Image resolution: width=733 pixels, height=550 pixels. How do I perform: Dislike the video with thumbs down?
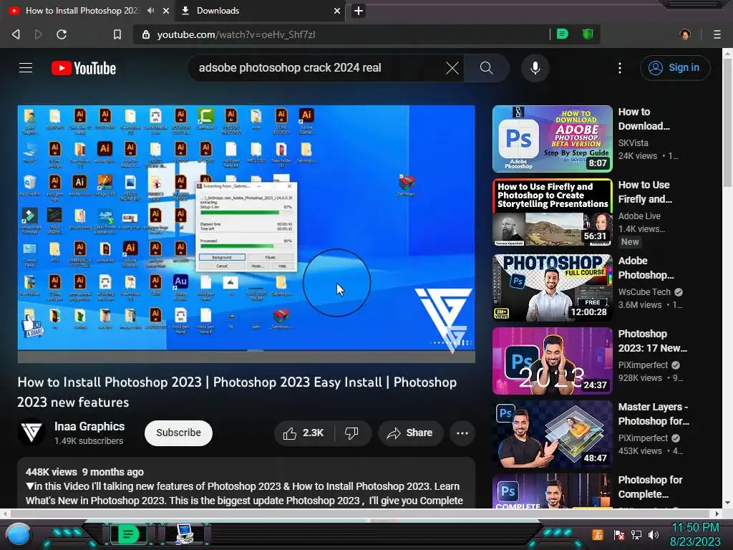[351, 433]
